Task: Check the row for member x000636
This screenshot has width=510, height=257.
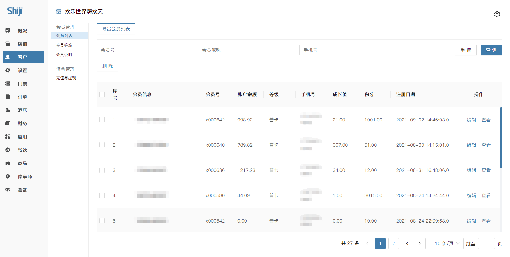Action: (x=102, y=170)
